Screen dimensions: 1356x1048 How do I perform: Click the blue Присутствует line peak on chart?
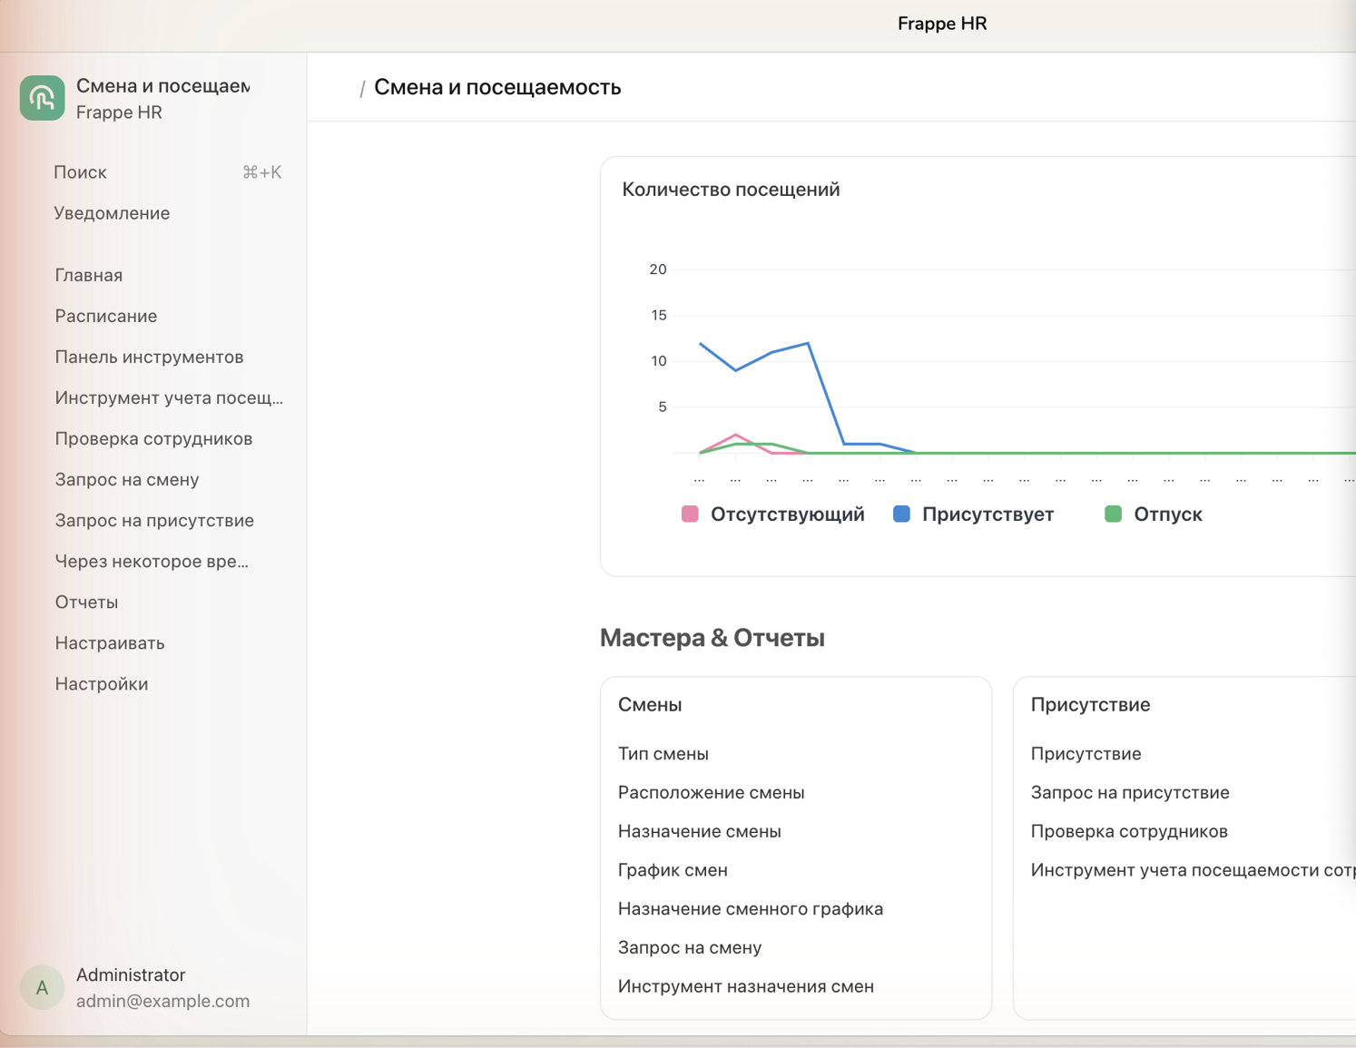tap(808, 343)
